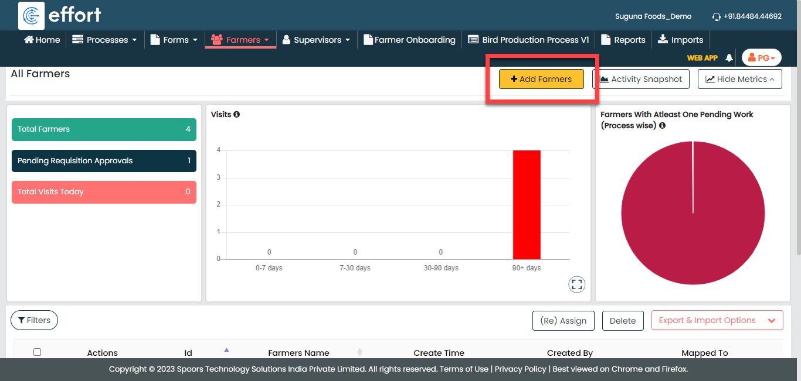Hide the metrics panel
Viewport: 801px width, 381px height.
[x=739, y=79]
